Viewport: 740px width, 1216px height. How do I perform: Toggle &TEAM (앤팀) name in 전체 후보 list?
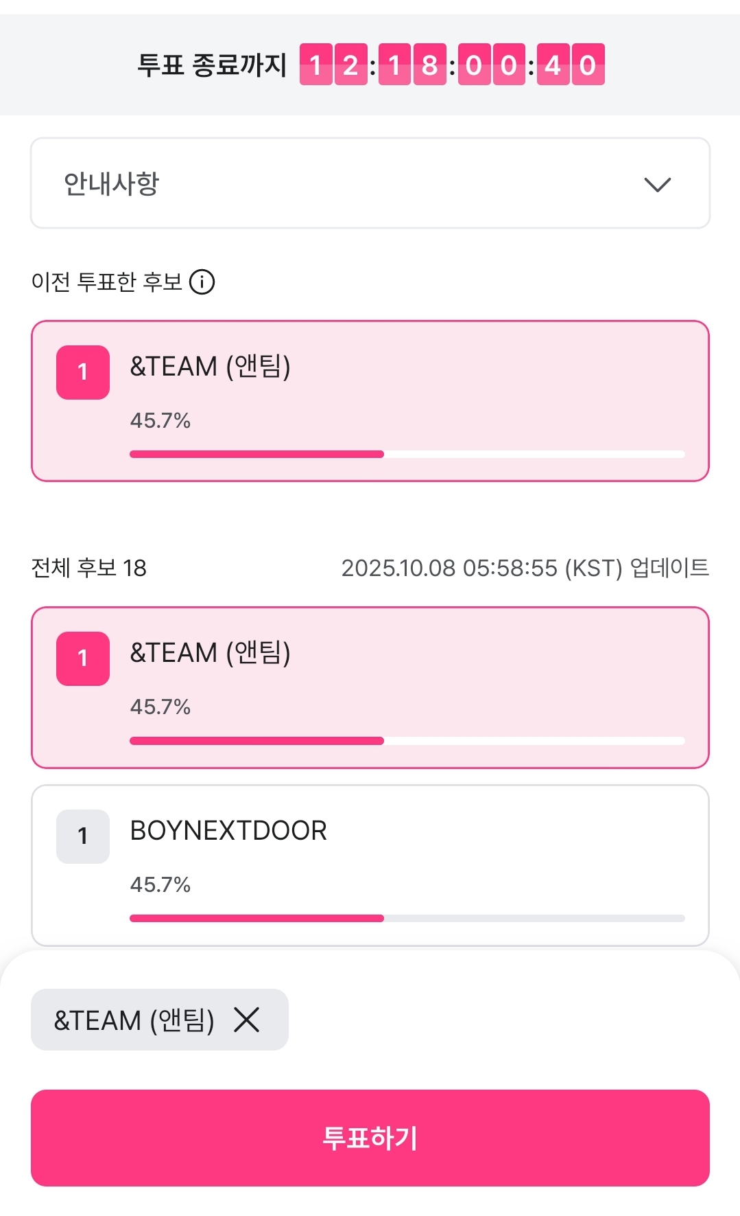coord(211,652)
